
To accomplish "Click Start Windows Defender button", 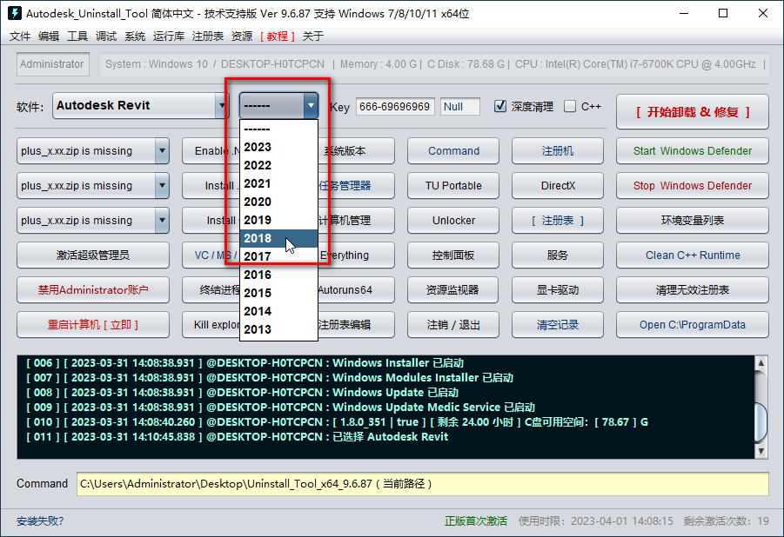I will click(693, 151).
